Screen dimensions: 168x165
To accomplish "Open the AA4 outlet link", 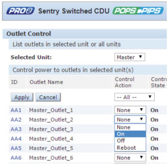I will tap(16, 139).
